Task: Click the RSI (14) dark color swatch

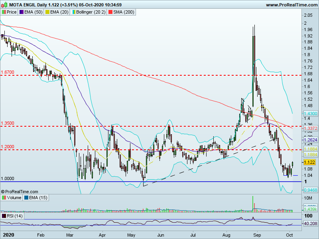Action: click(x=4, y=216)
